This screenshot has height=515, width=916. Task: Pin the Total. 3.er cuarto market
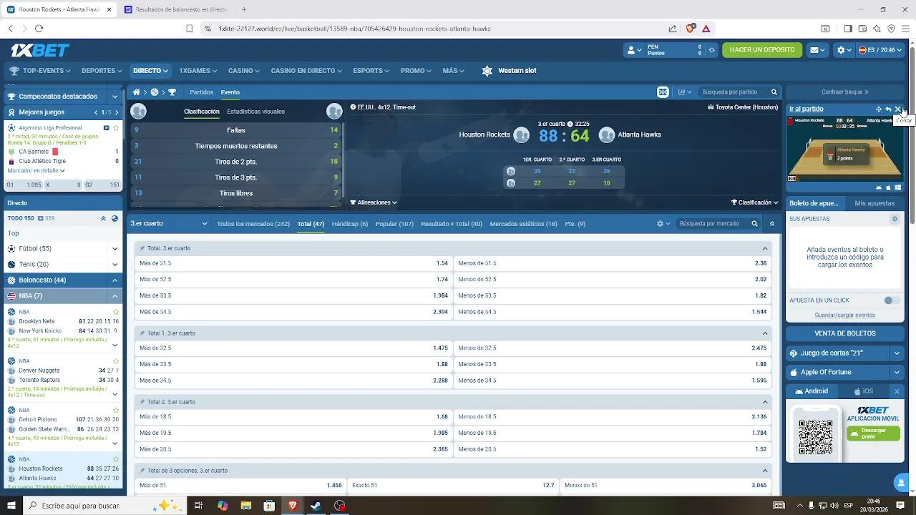142,248
